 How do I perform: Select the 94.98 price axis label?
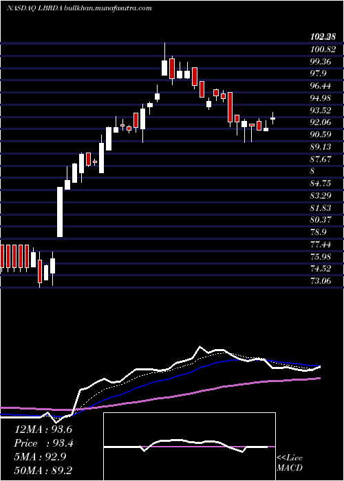[321, 98]
